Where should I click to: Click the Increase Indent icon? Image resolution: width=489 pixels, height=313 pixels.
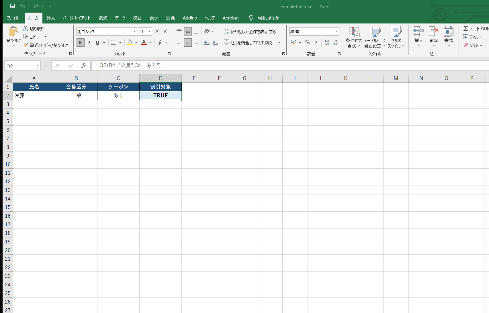tap(216, 42)
